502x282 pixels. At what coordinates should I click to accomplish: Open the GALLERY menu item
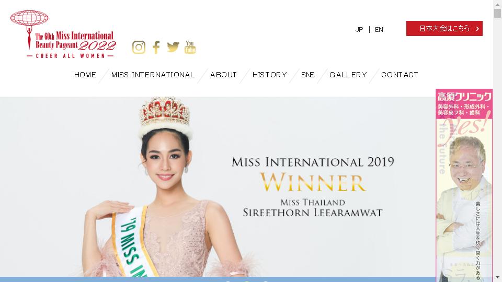tap(348, 75)
